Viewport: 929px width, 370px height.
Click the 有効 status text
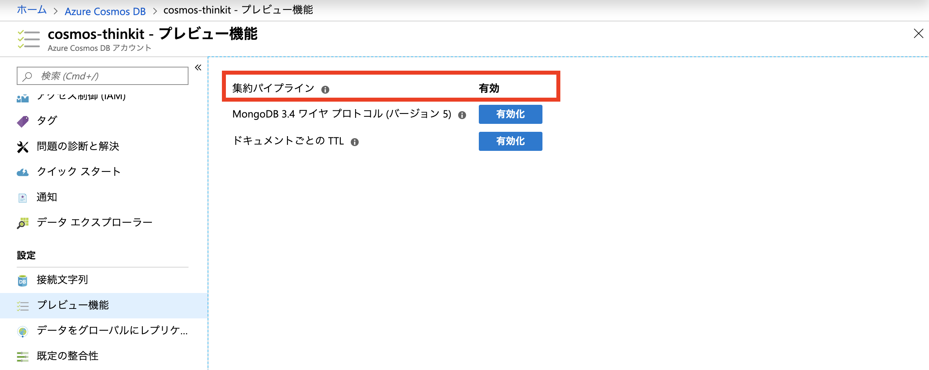pos(489,88)
